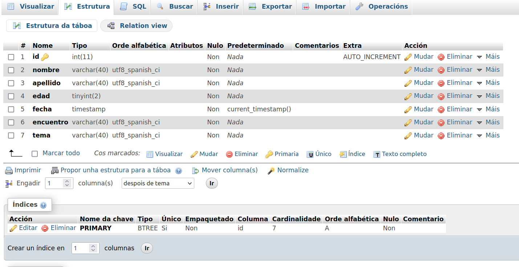Screen dimensions: 519x267
Task: Check the tema row checkbox
Action: pyautogui.click(x=11, y=135)
